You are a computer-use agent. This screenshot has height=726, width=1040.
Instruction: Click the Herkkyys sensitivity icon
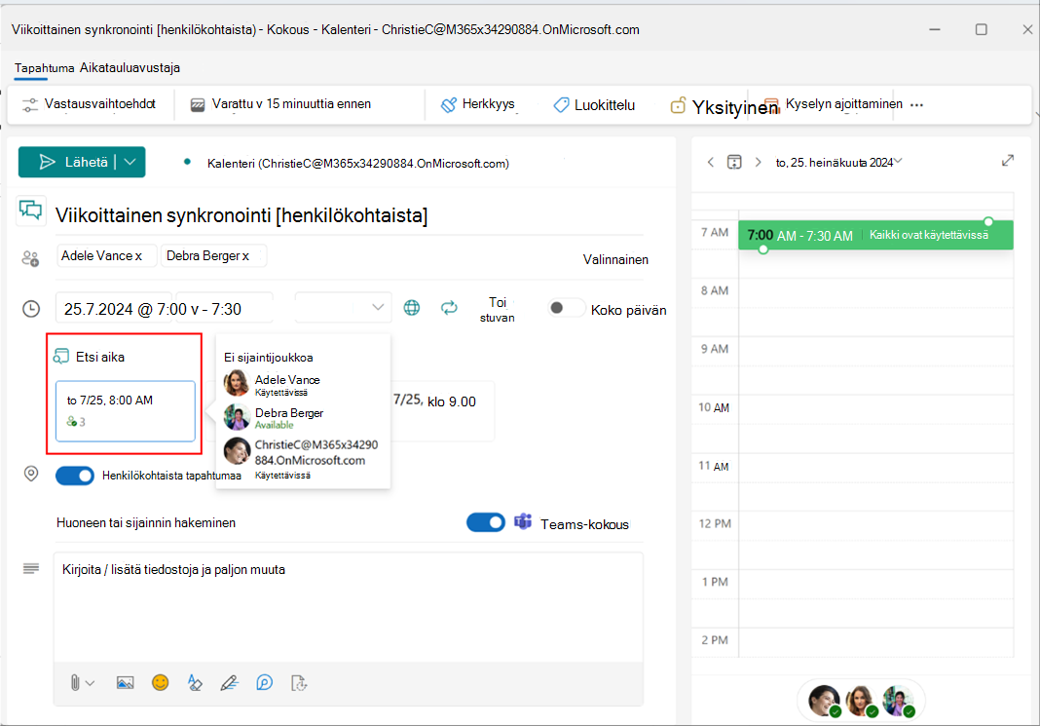click(449, 105)
